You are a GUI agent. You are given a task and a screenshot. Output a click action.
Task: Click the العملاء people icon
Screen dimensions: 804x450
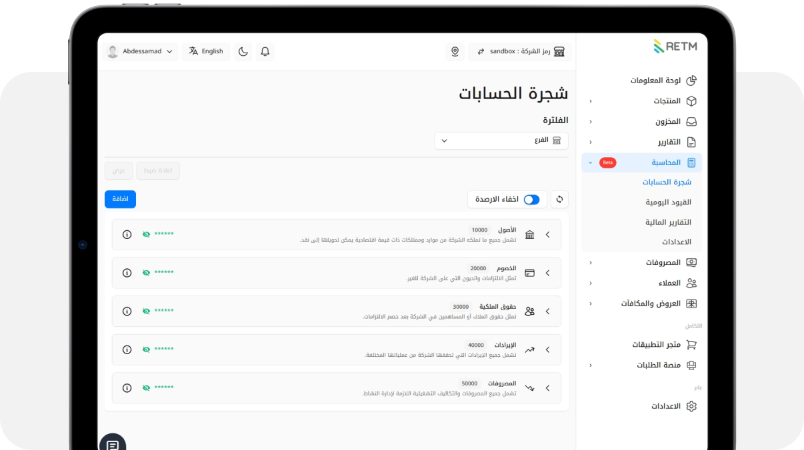691,283
